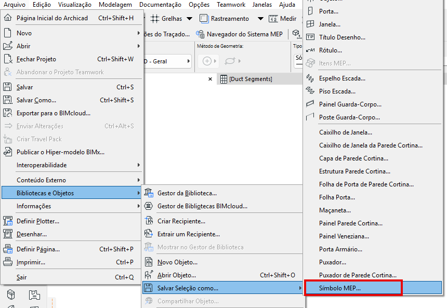Click the Salvar Como icon
The image size is (447, 308).
(8, 100)
